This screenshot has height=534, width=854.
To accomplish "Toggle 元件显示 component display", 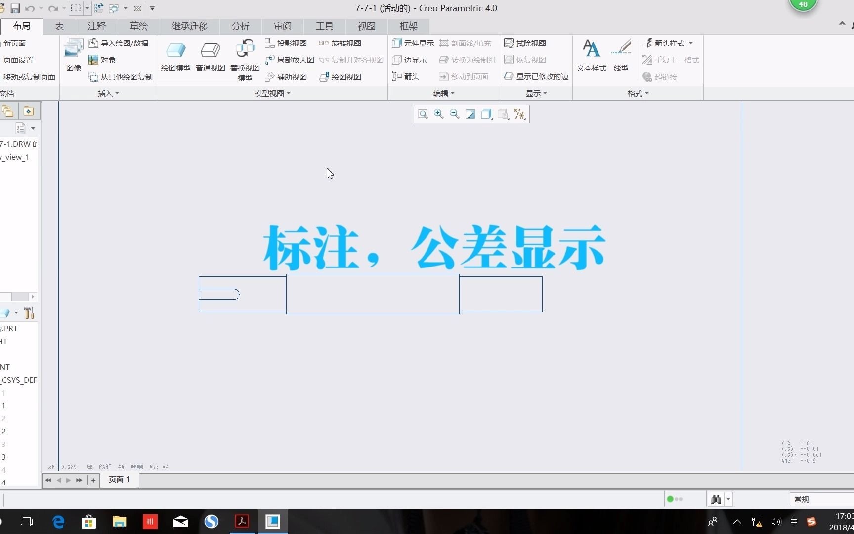I will point(412,43).
